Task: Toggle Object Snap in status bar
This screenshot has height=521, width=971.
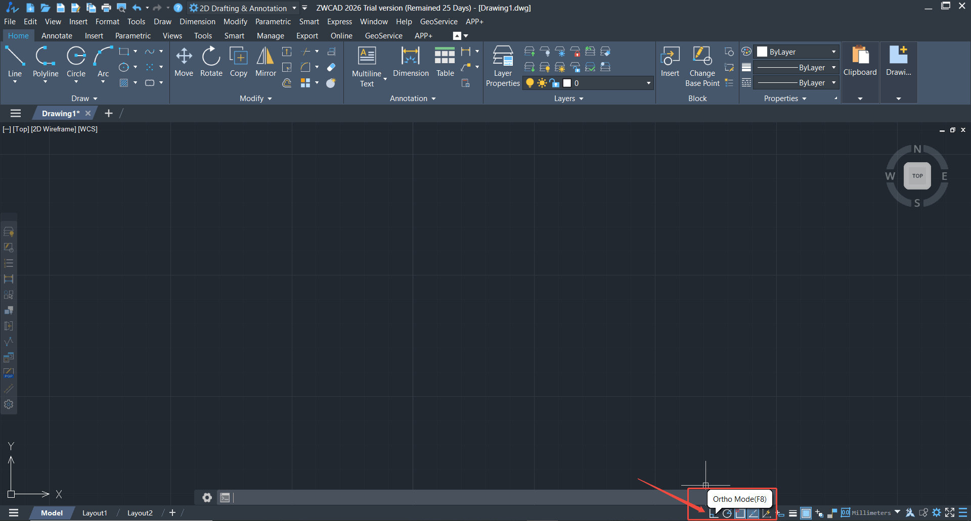Action: pyautogui.click(x=740, y=513)
